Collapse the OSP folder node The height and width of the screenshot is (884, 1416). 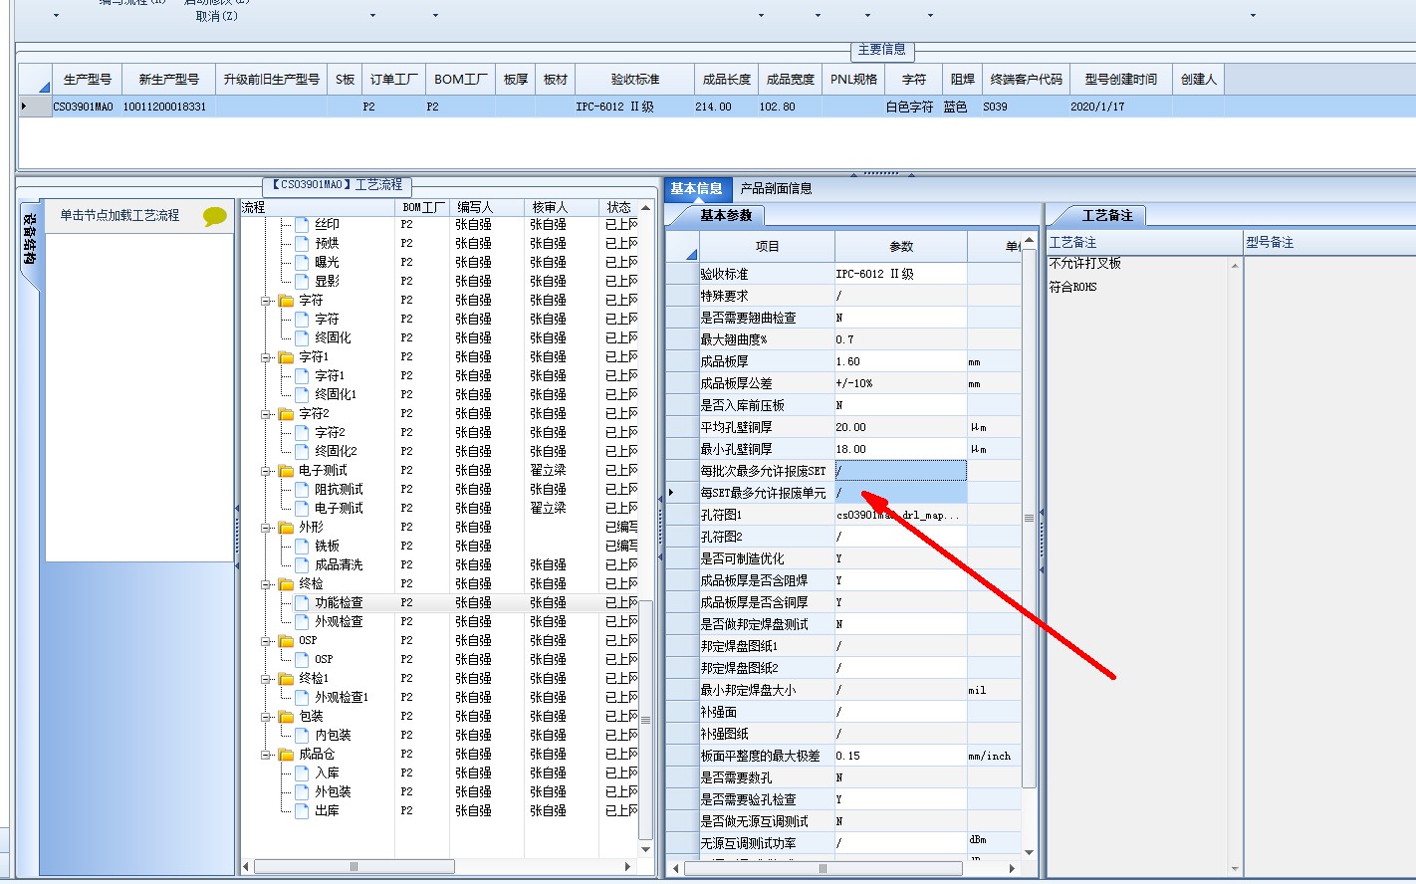tap(267, 641)
